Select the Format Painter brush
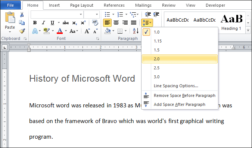The image size is (252, 148). click(22, 31)
